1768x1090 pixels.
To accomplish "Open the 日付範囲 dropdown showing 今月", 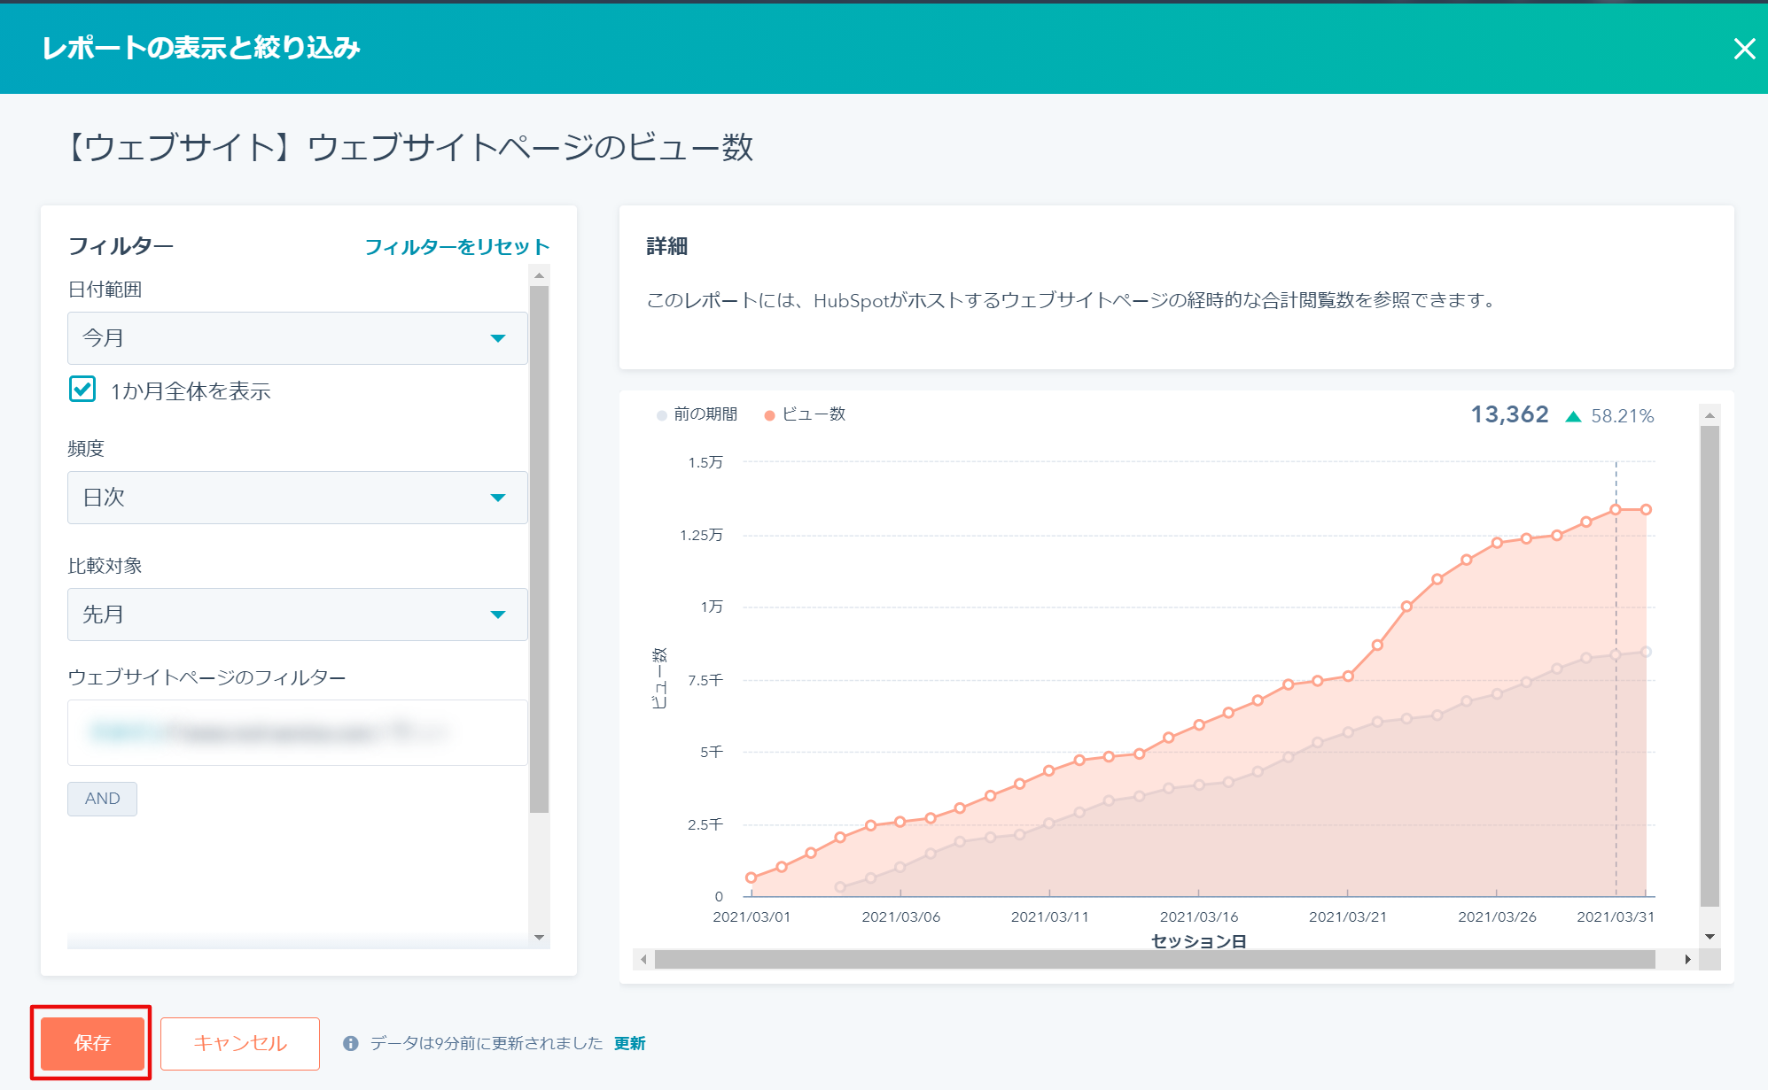I will click(x=297, y=338).
